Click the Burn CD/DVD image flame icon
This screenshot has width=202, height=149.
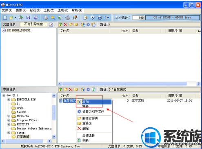coord(75,18)
